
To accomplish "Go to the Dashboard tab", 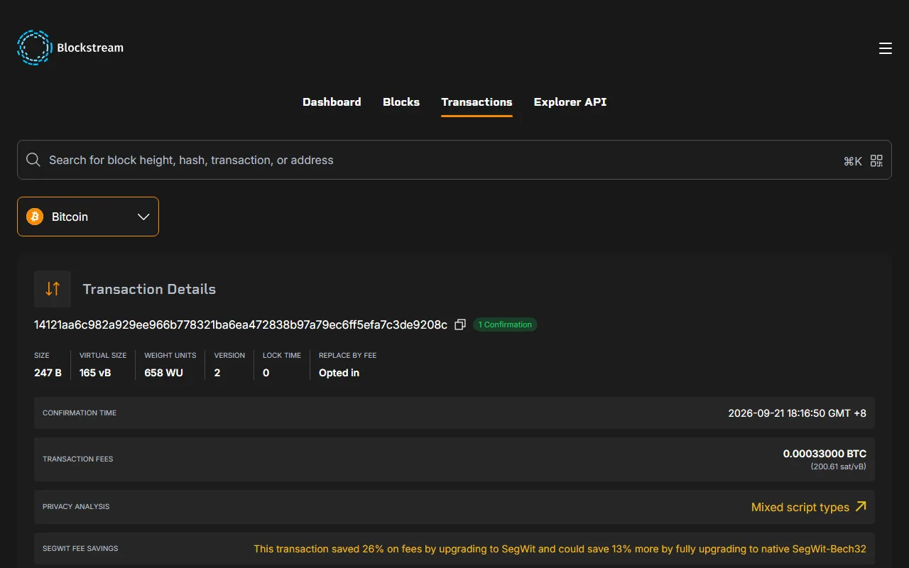I will click(332, 102).
